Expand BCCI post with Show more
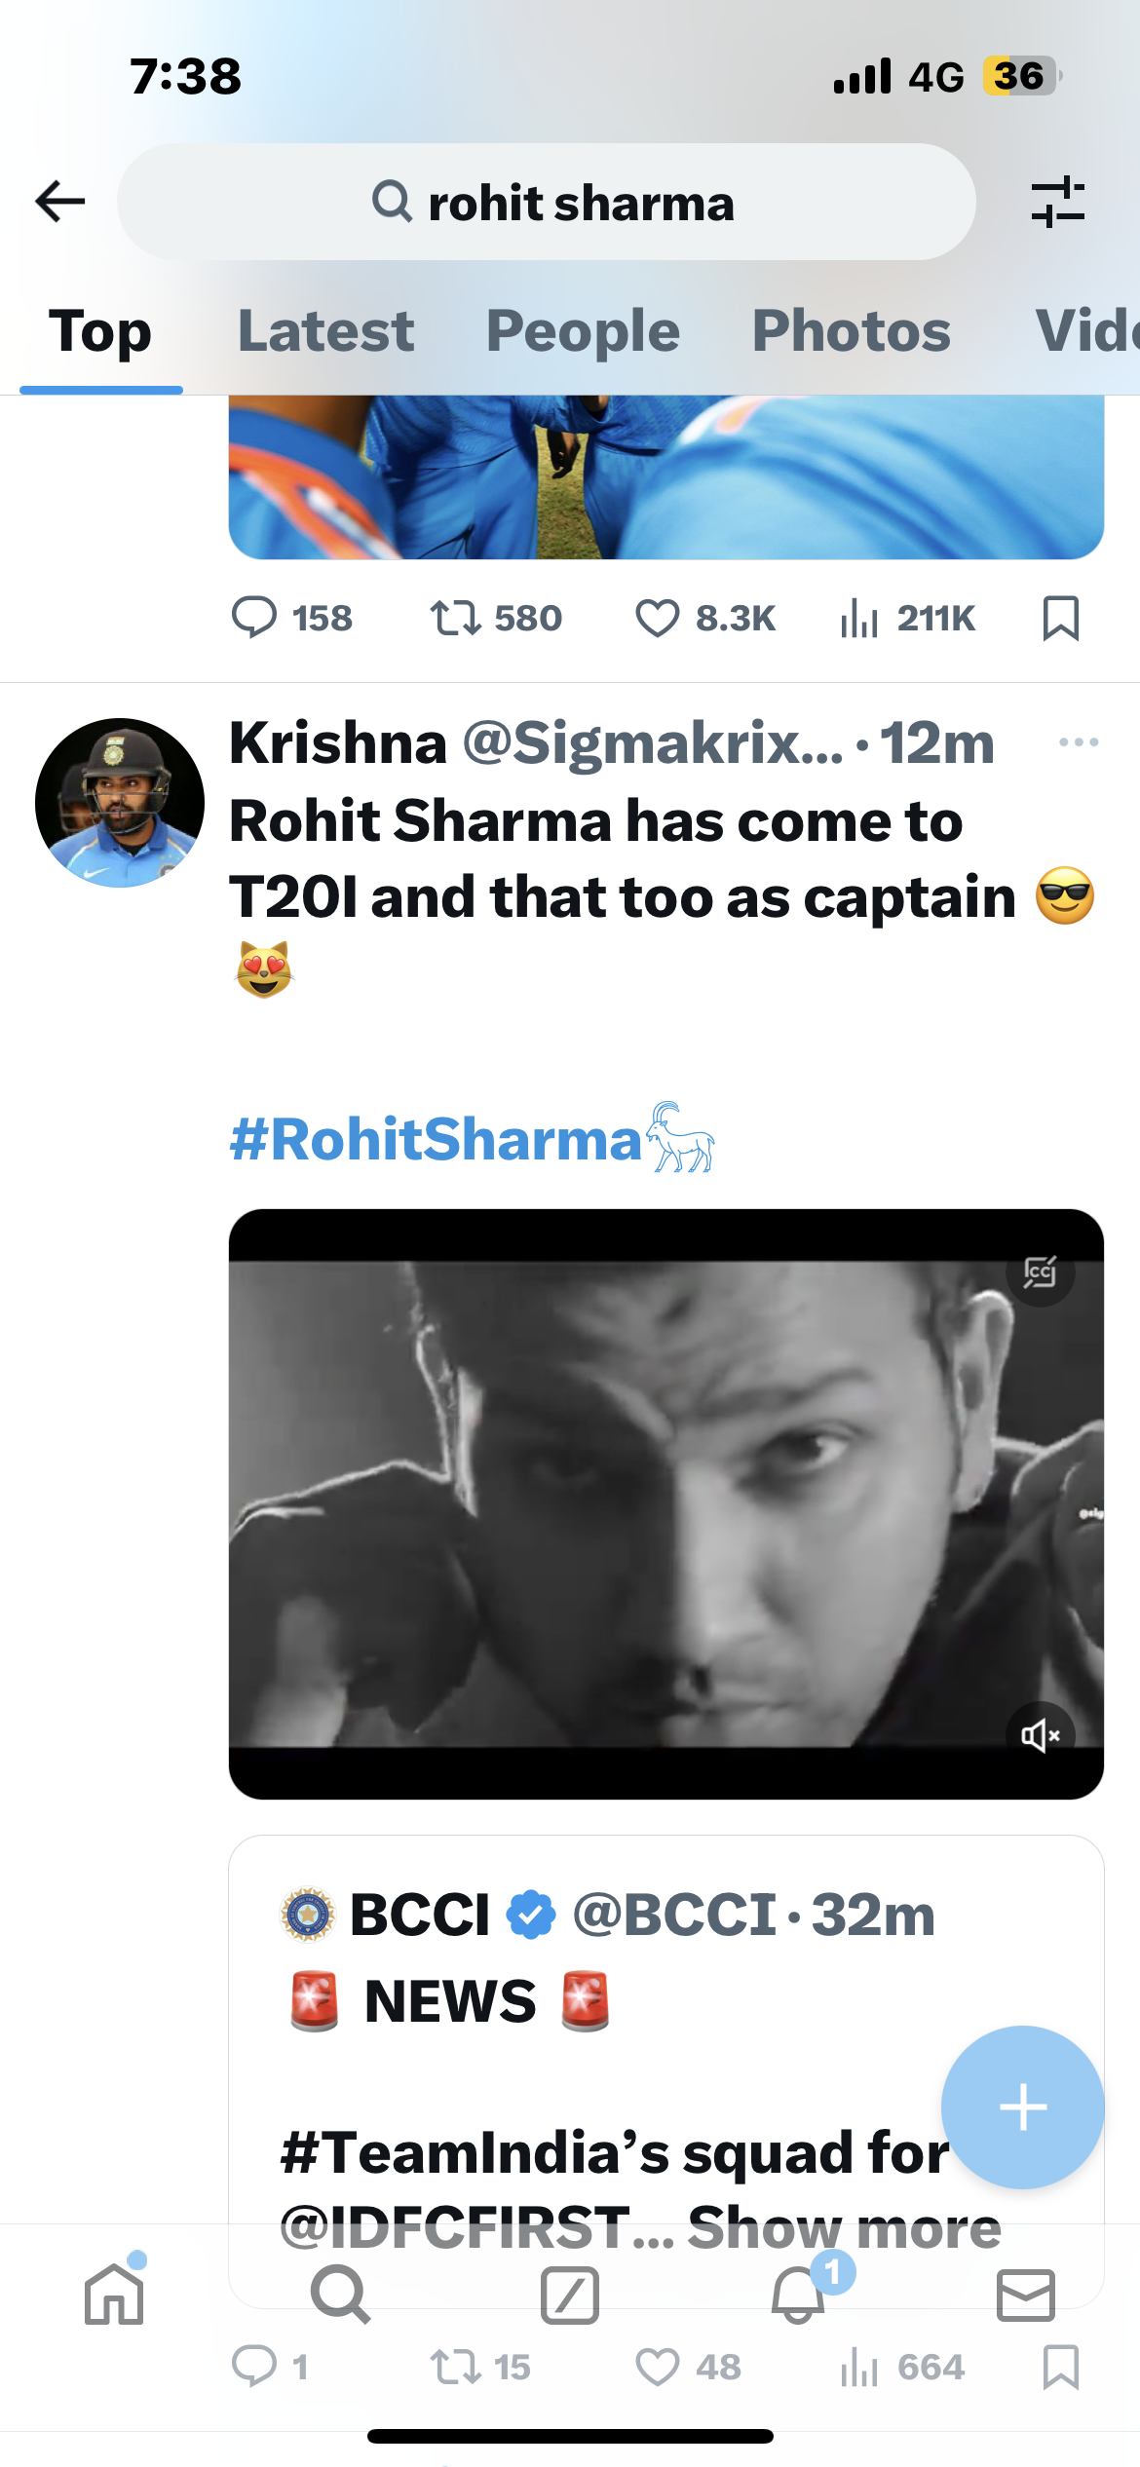 (x=844, y=2227)
